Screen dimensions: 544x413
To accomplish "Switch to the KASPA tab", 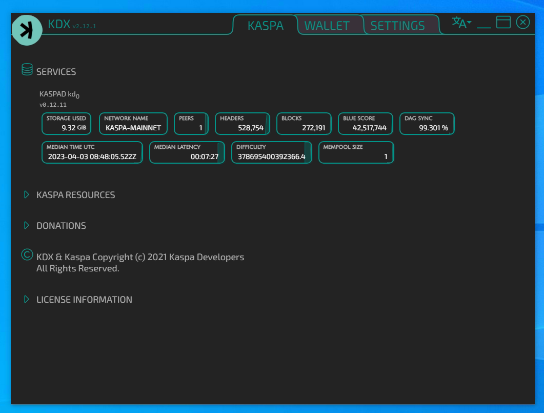I will coord(266,25).
